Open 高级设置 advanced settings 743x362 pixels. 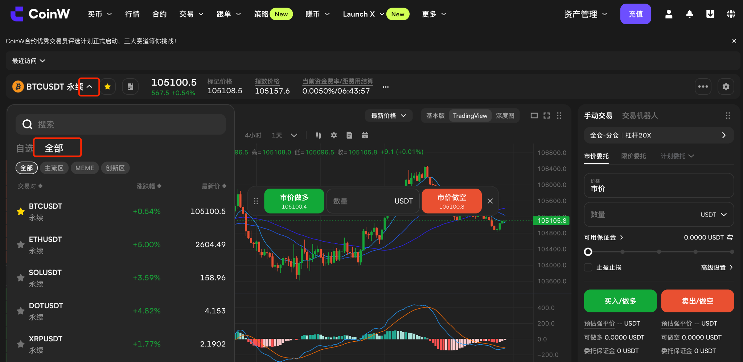click(717, 268)
